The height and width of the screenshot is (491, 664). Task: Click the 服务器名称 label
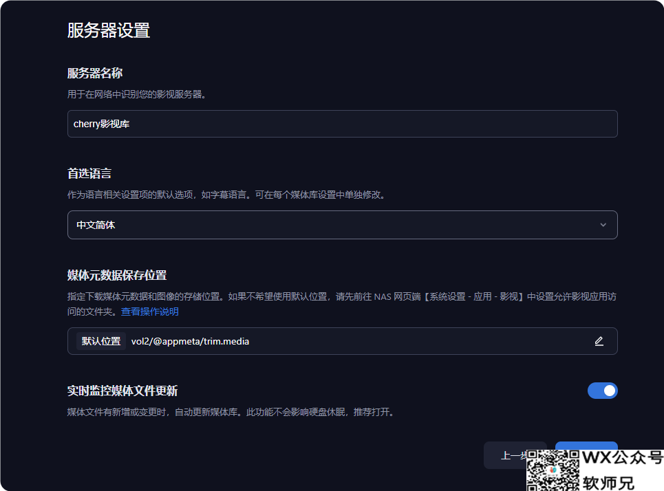coord(95,73)
